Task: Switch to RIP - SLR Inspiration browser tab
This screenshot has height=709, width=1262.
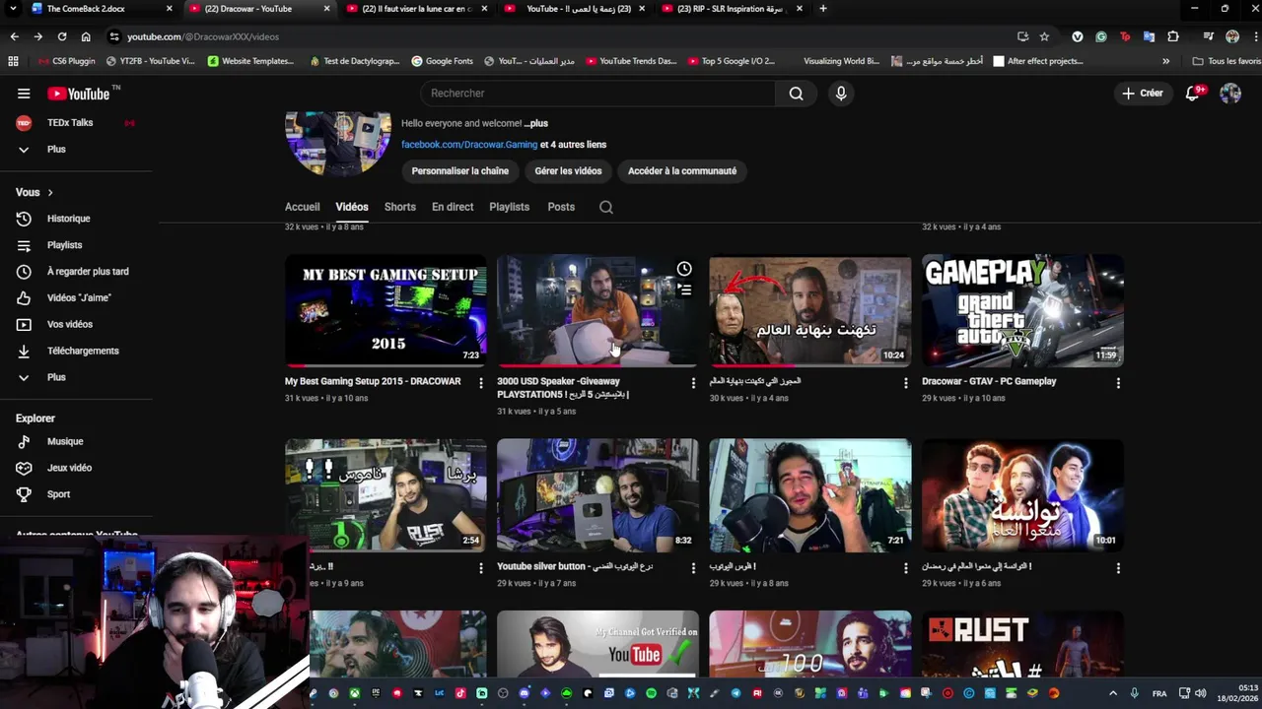Action: click(732, 9)
